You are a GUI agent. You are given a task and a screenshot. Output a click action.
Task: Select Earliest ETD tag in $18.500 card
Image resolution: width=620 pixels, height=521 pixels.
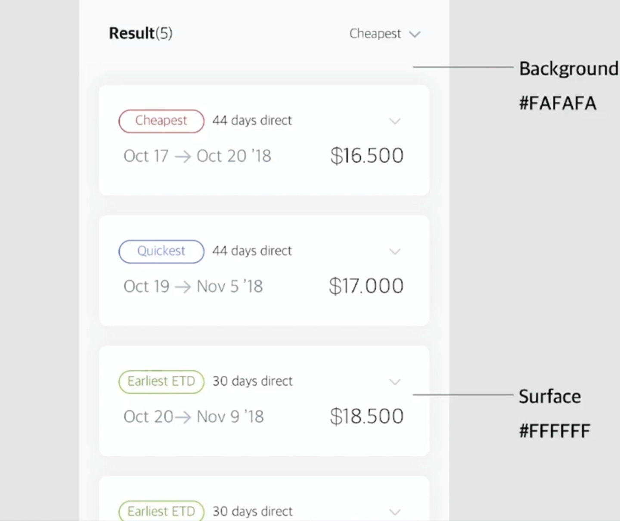pos(161,381)
